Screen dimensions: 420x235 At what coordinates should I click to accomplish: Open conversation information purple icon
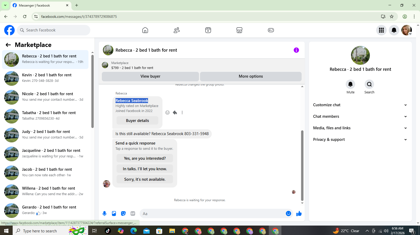click(296, 50)
